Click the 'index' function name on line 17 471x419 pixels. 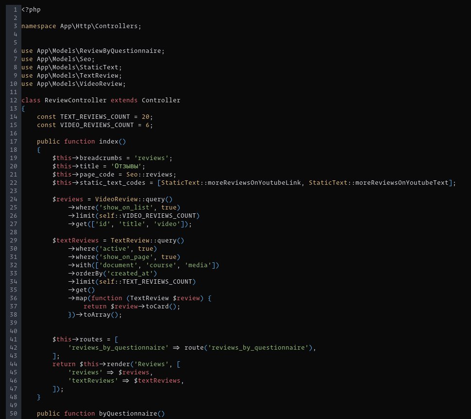click(108, 142)
